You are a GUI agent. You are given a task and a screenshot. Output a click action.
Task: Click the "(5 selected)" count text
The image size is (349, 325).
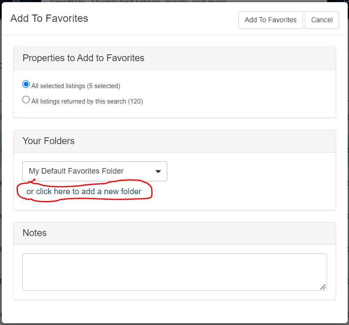click(103, 86)
